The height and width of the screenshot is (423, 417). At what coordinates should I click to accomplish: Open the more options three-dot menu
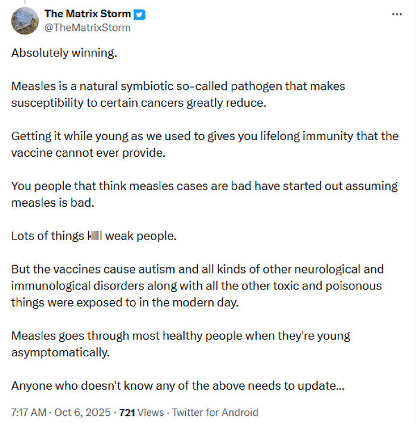[x=397, y=14]
